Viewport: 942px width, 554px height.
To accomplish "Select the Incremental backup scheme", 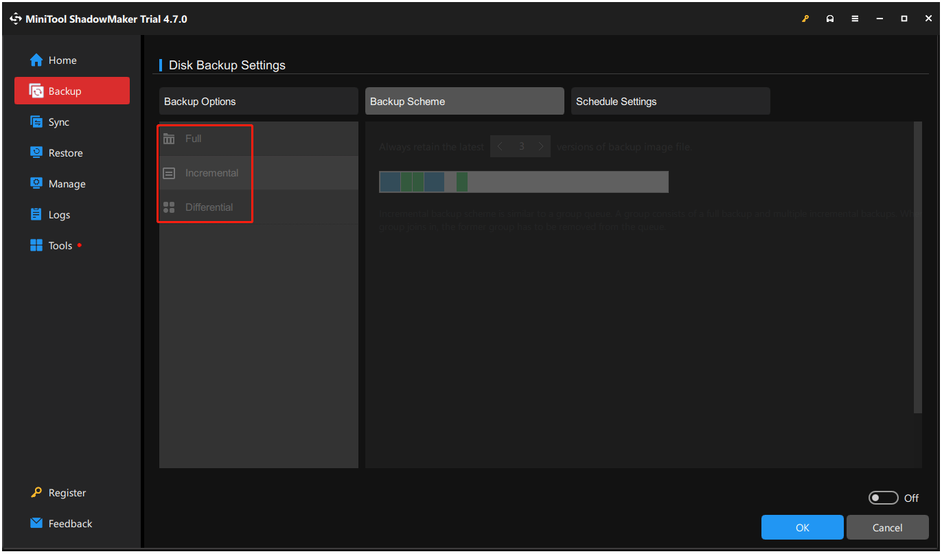I will [x=259, y=173].
